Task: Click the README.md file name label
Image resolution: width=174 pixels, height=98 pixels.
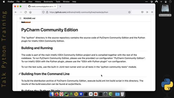Action: pyautogui.click(x=29, y=18)
